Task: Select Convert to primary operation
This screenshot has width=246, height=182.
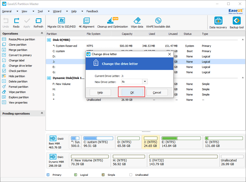Action: pos(17,55)
